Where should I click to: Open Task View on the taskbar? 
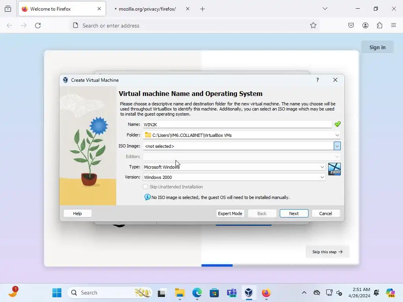[161, 293]
